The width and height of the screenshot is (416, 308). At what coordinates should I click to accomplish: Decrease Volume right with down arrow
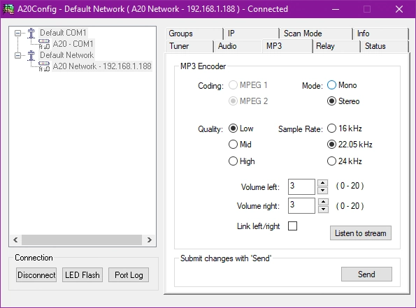click(x=322, y=209)
